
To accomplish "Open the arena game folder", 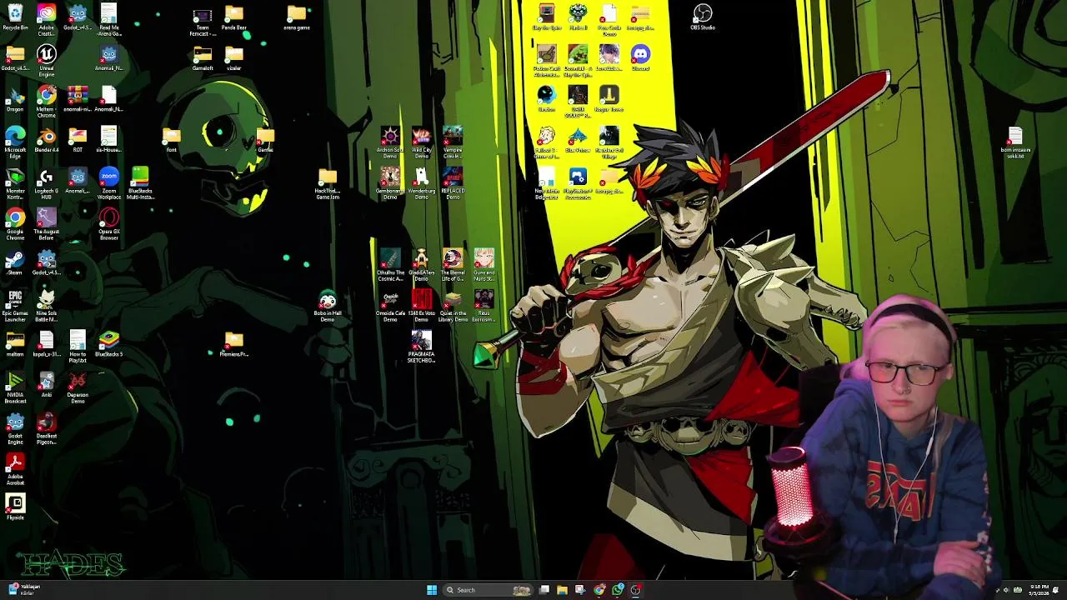I will (296, 17).
